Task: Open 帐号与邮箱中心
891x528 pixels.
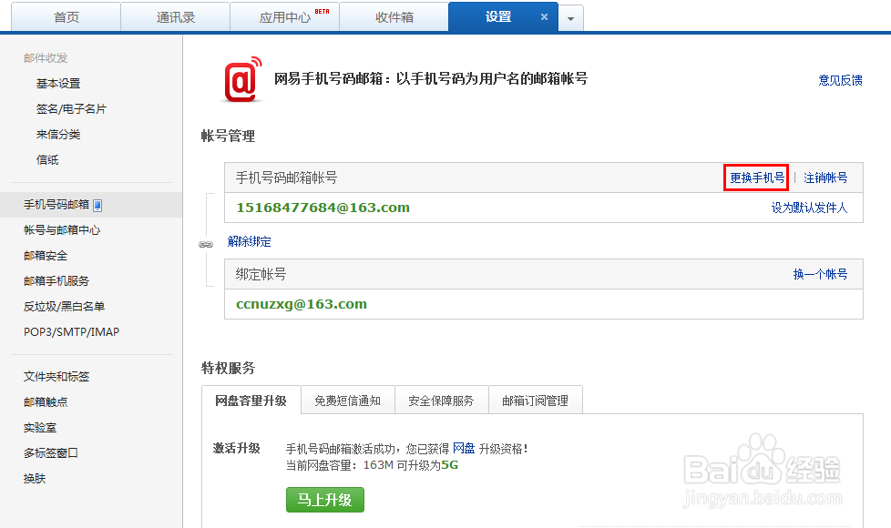Action: 62,230
